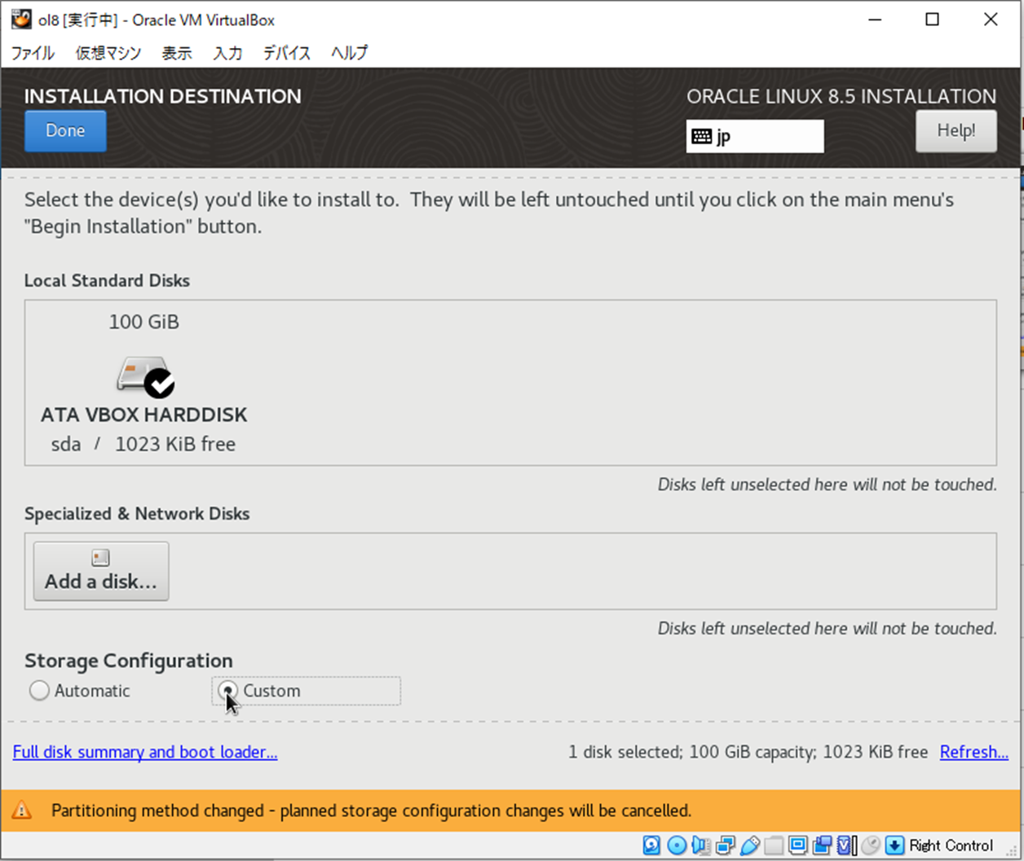
Task: Click the network adapters icon in status bar
Action: tap(725, 846)
